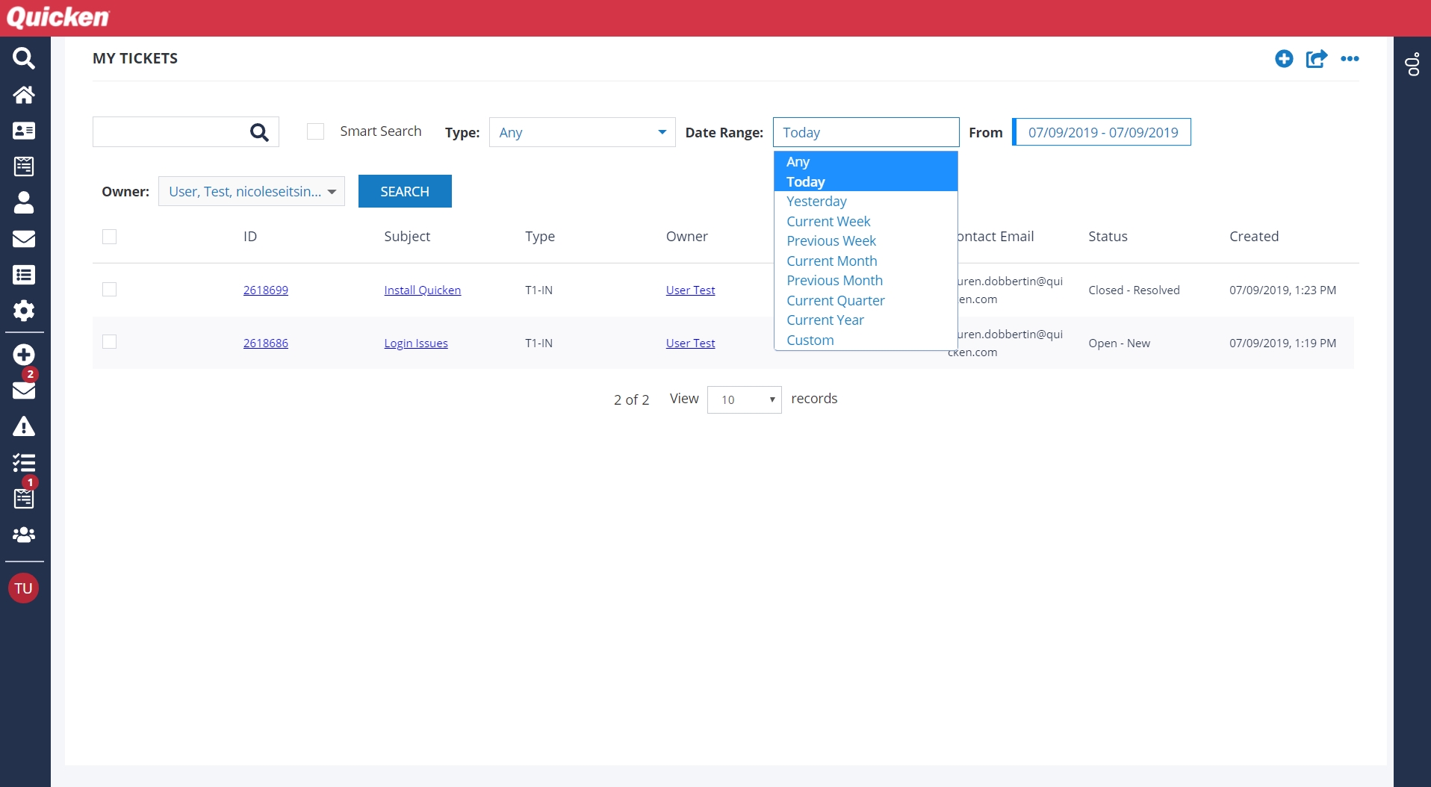Screen dimensions: 1431x787
Task: Click the warning triangle alert icon
Action: click(x=24, y=427)
